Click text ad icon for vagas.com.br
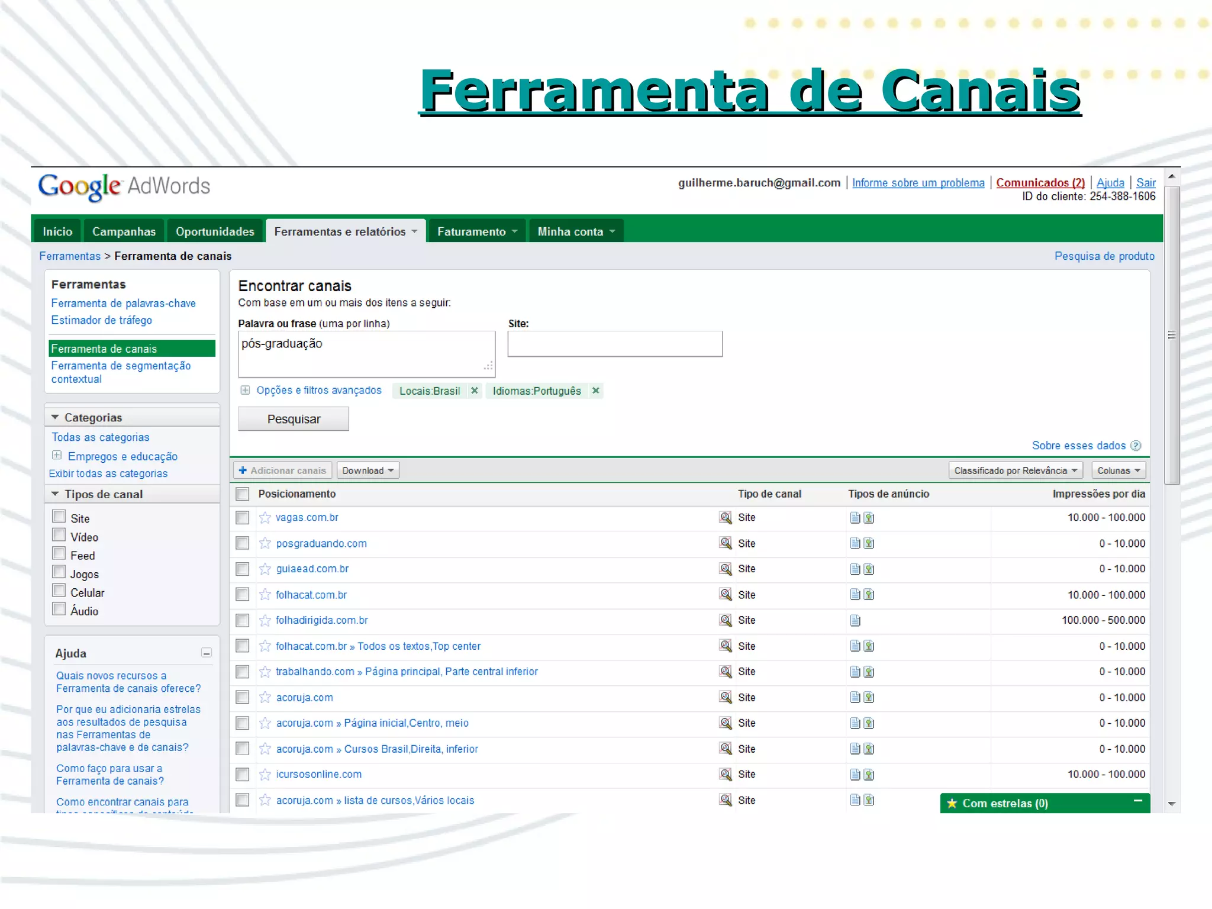1212x909 pixels. coord(855,518)
